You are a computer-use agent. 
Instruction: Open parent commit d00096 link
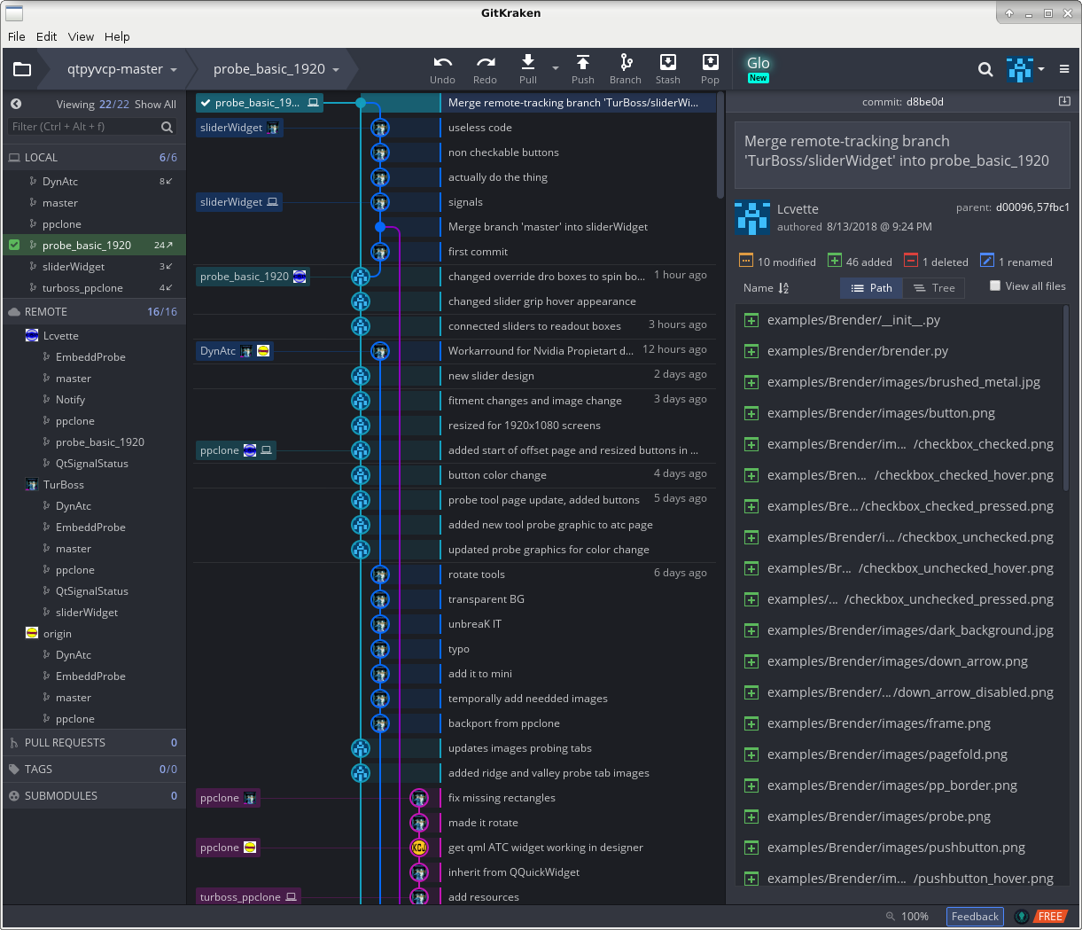(x=1014, y=207)
